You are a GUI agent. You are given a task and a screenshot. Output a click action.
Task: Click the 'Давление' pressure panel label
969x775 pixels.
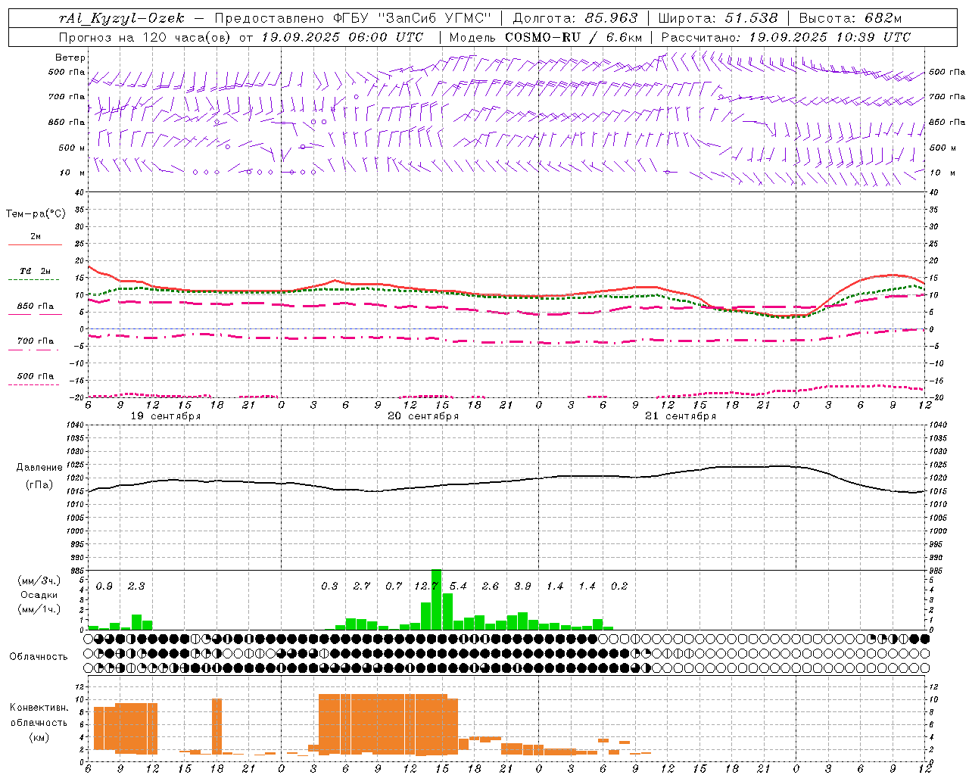click(x=39, y=468)
